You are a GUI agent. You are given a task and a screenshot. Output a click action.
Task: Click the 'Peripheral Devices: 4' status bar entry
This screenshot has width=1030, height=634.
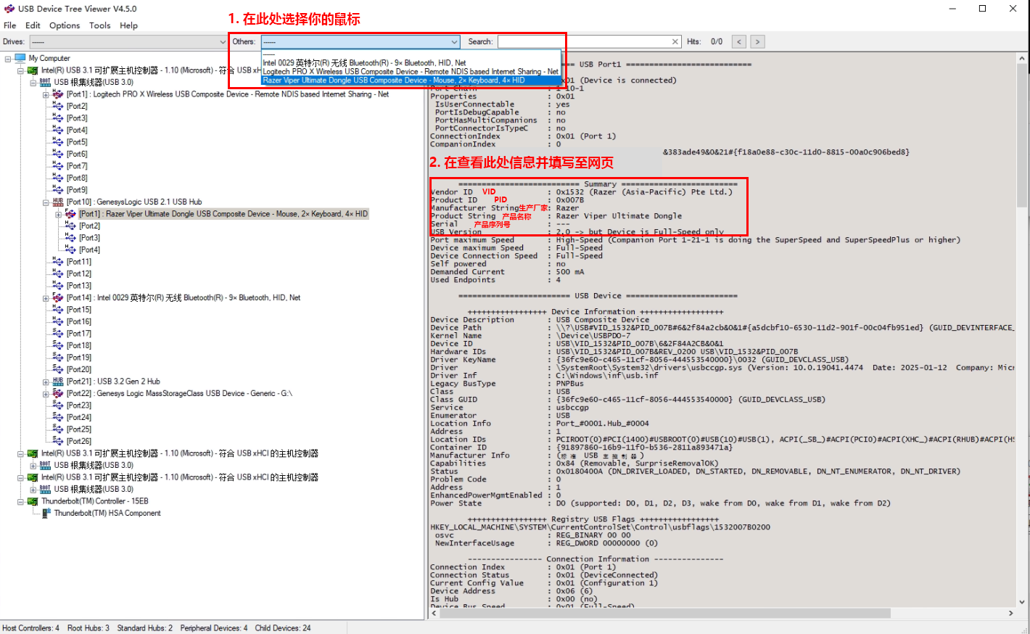pyautogui.click(x=214, y=628)
